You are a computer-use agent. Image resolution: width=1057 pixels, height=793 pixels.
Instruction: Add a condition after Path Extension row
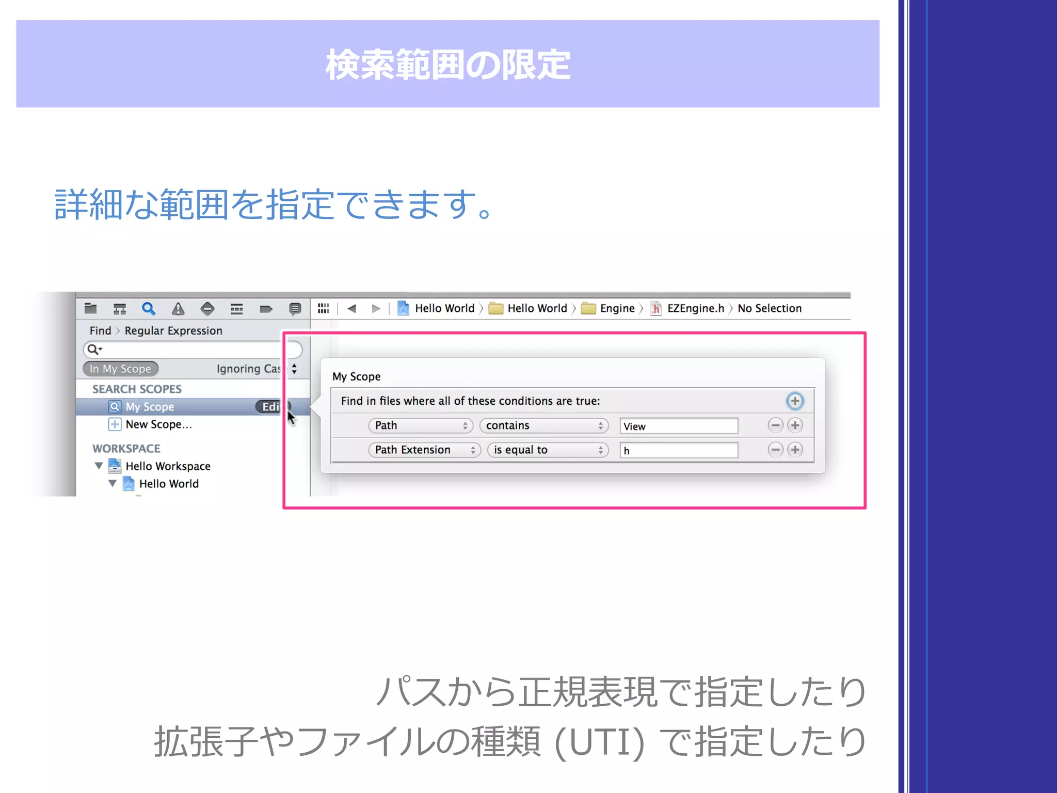(x=795, y=450)
